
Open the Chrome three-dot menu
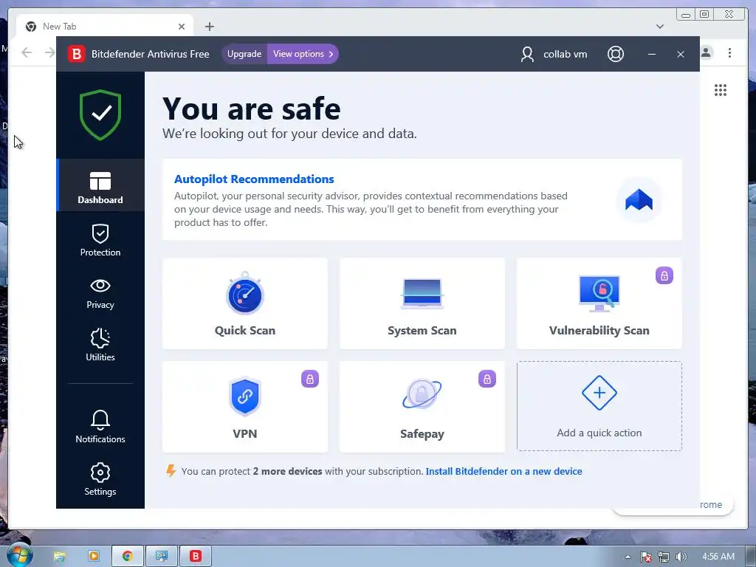tap(730, 52)
